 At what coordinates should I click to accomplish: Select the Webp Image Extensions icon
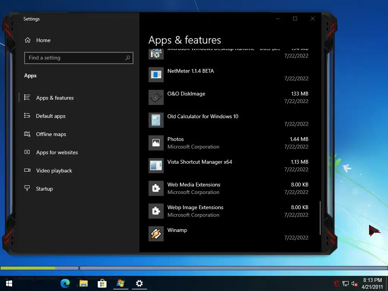click(x=156, y=211)
